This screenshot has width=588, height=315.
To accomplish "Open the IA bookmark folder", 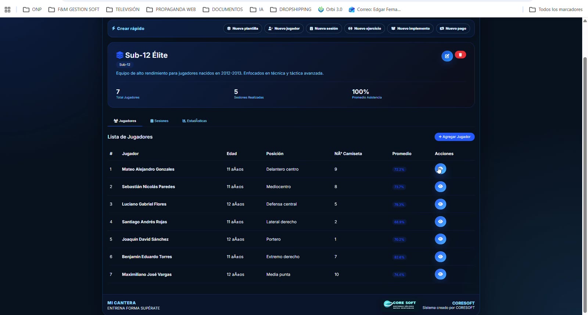I will point(257,10).
